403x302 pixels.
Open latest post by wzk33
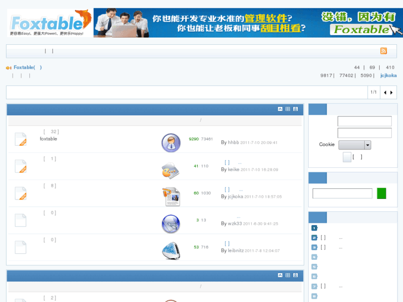249,224
